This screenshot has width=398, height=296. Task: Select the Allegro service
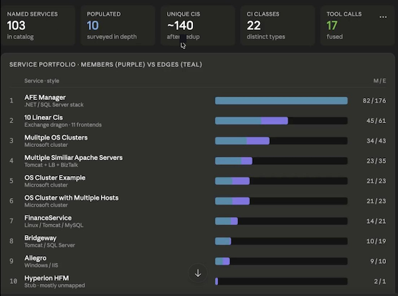(198, 261)
